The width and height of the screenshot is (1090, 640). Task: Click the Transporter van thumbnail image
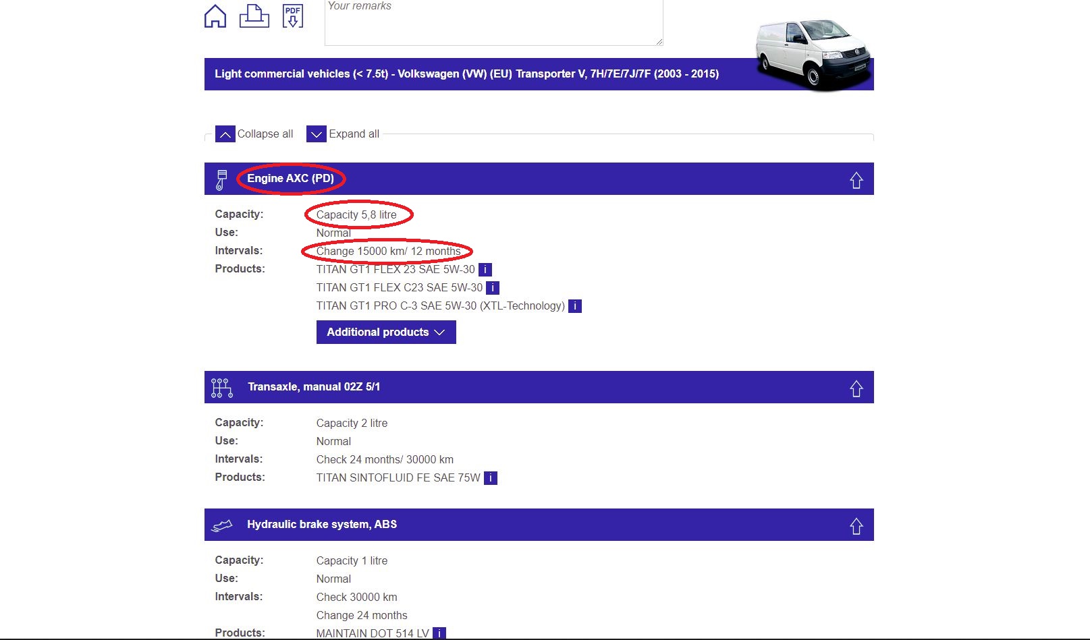[x=813, y=54]
